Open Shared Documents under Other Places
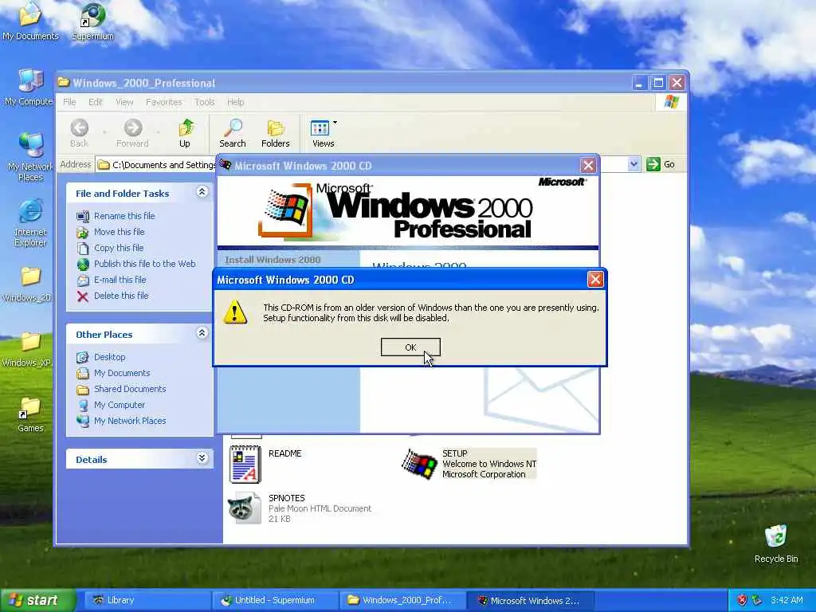Image resolution: width=816 pixels, height=612 pixels. (x=130, y=389)
